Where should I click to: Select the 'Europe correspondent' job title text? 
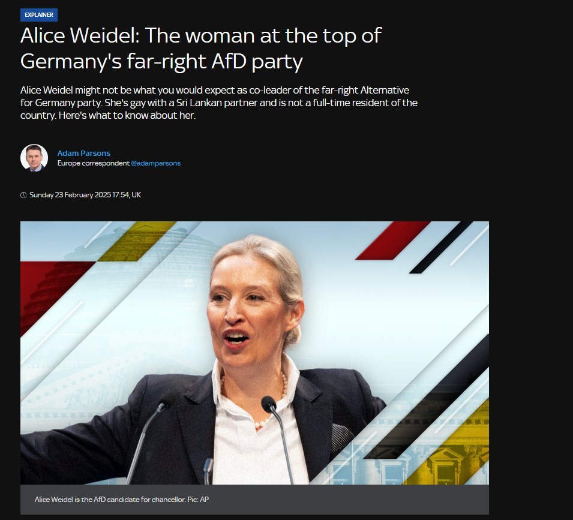[94, 163]
